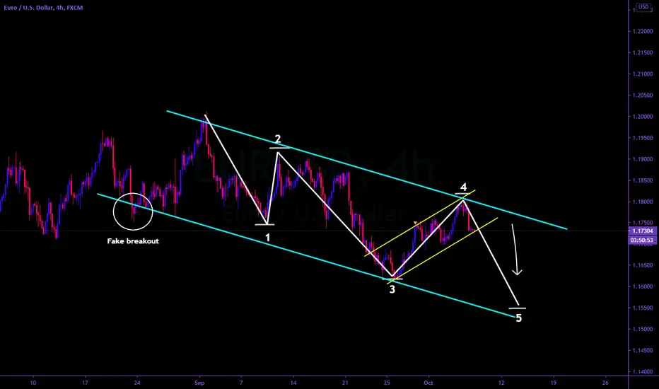The width and height of the screenshot is (659, 389).
Task: Click the 1.14000 price axis label
Action: click(643, 371)
